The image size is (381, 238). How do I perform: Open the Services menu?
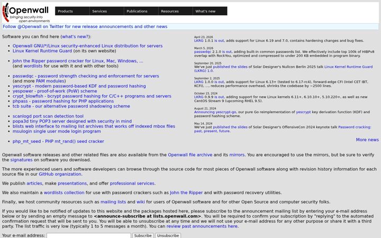tap(107, 11)
